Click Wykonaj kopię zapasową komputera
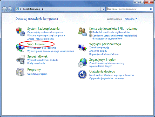The width and height of the screenshot is (155, 117). pos(46,35)
